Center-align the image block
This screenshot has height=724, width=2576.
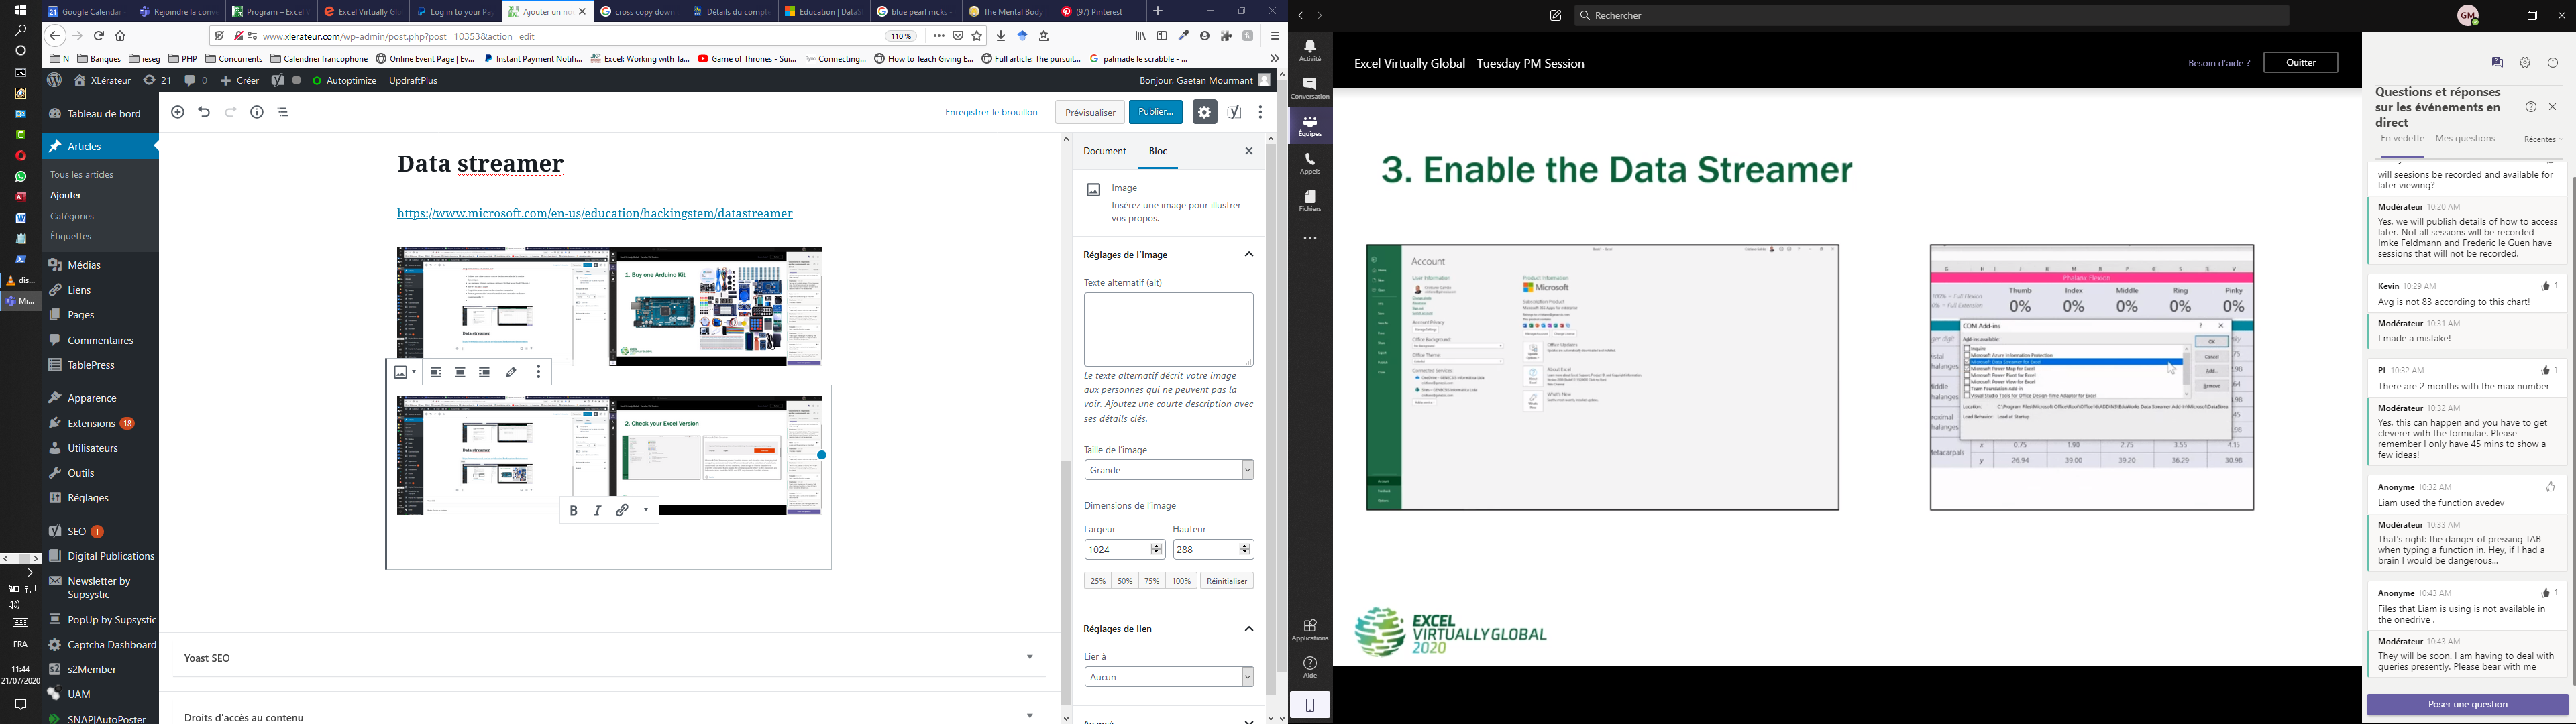460,372
